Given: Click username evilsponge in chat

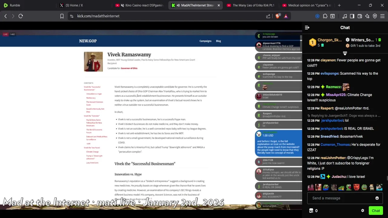Looking at the screenshot, I should tap(329, 74).
